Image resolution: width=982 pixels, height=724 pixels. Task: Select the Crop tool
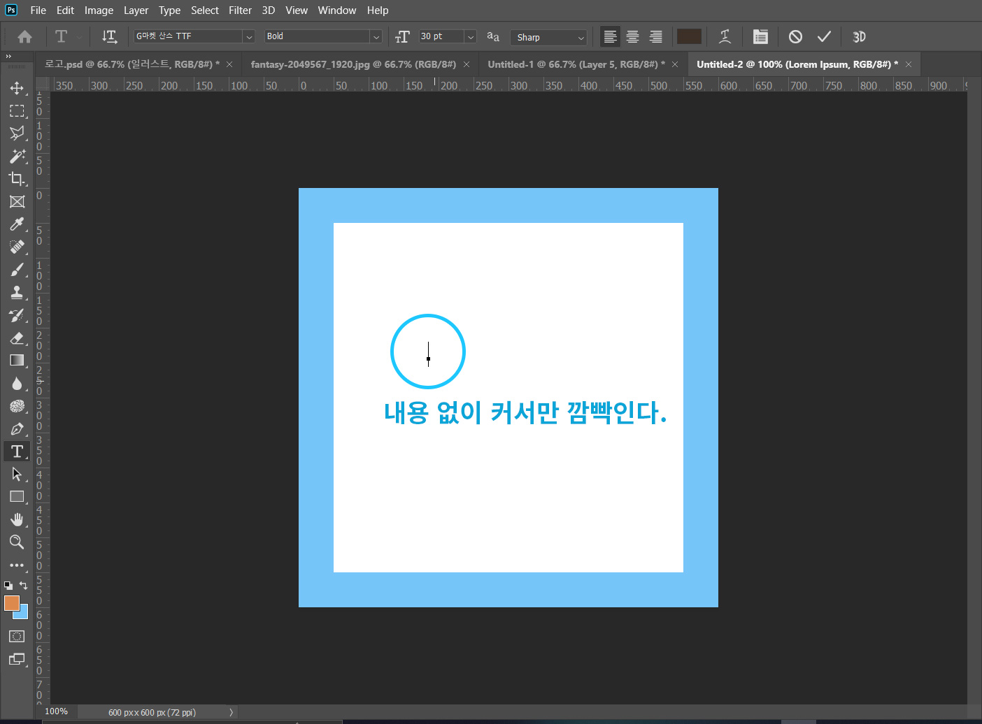pyautogui.click(x=17, y=179)
